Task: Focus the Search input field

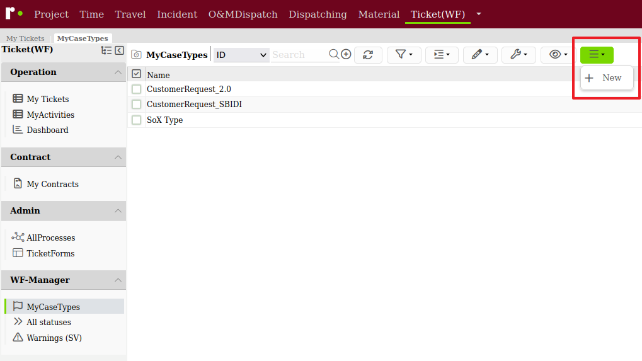Action: (299, 55)
